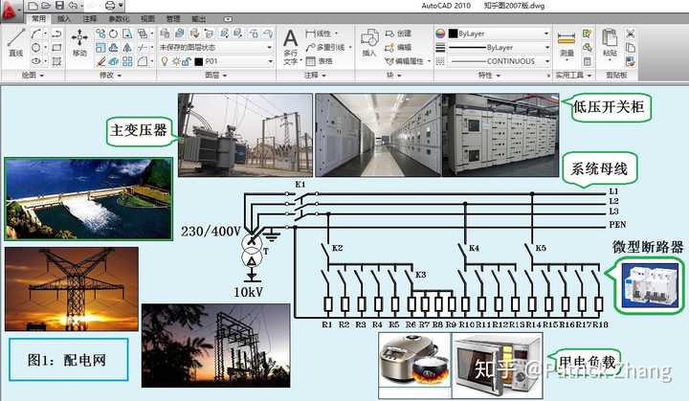Click the Create block (创建) button
The image size is (689, 401).
398,33
